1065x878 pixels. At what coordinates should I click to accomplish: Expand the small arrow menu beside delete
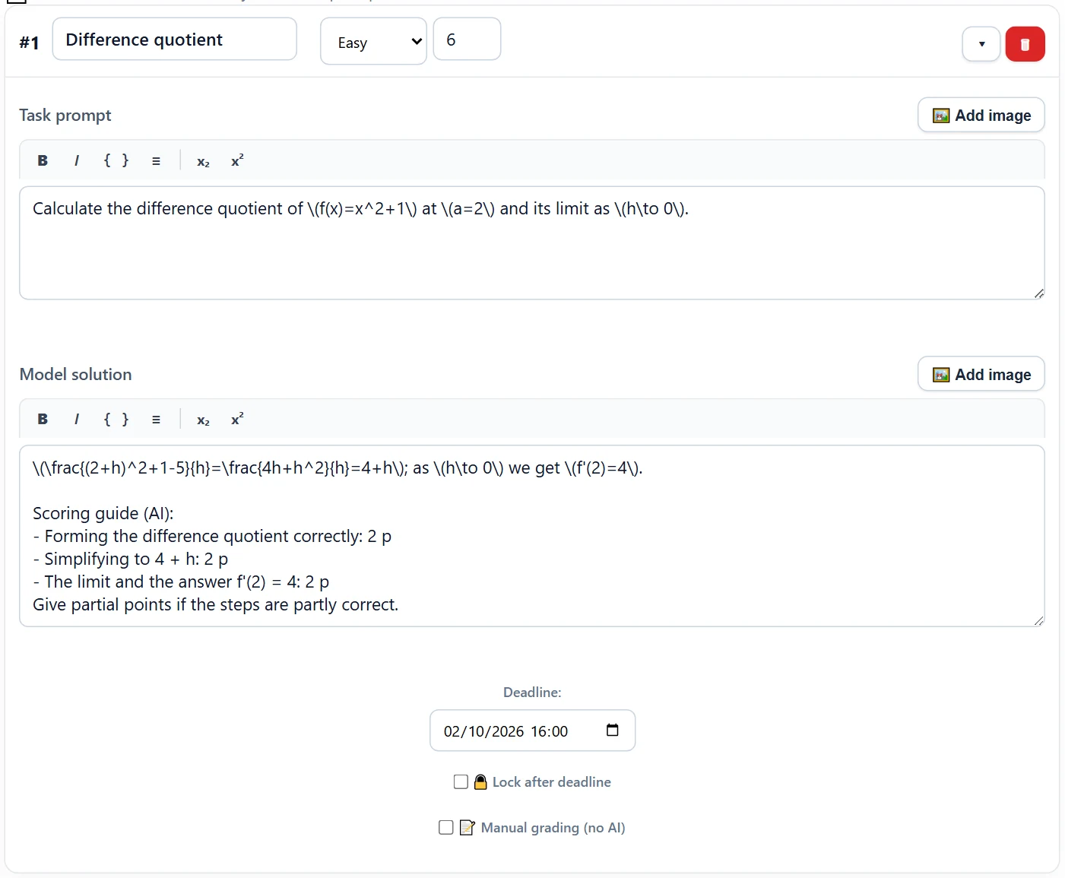pyautogui.click(x=981, y=44)
